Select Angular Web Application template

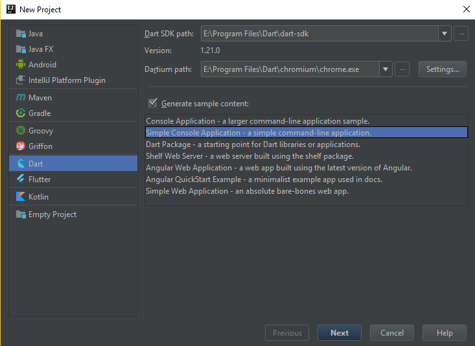click(x=279, y=168)
